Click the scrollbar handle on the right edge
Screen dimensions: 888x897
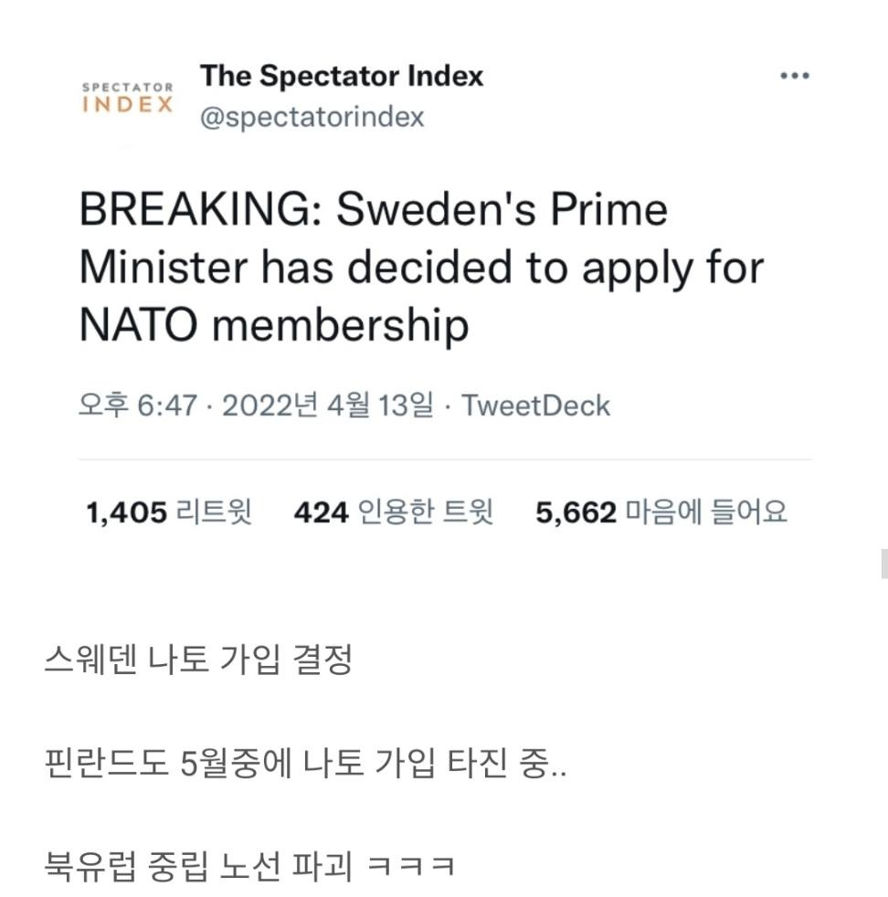point(883,563)
